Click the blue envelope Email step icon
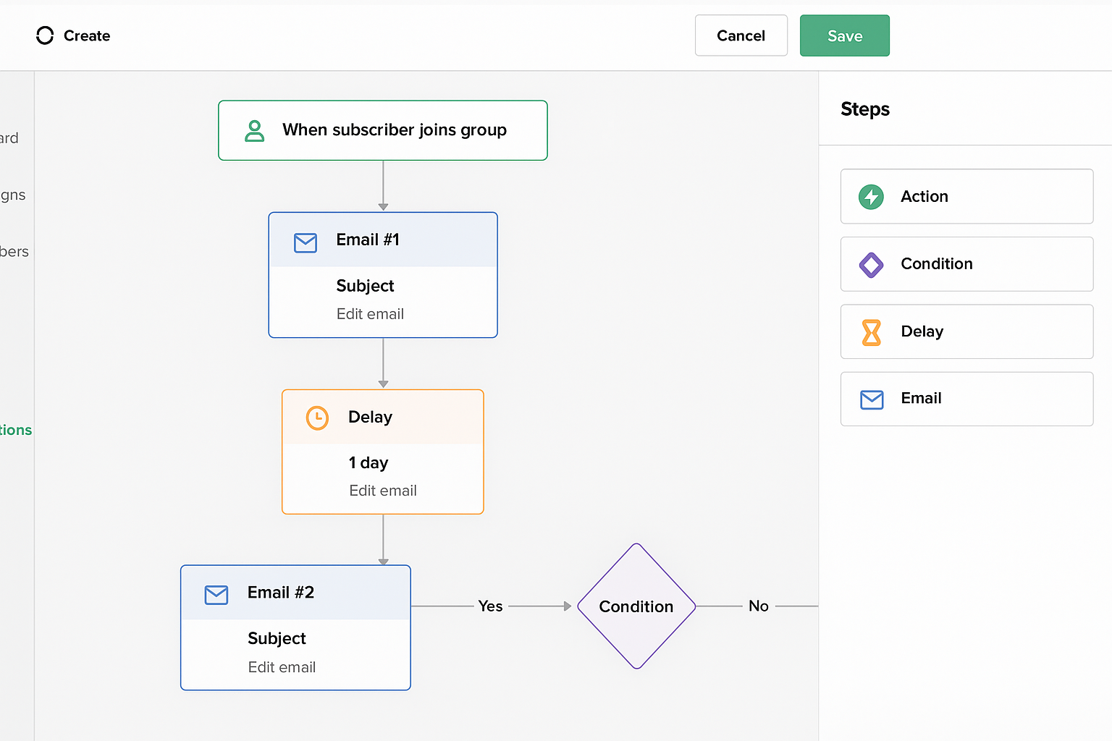1112x741 pixels. pyautogui.click(x=871, y=399)
